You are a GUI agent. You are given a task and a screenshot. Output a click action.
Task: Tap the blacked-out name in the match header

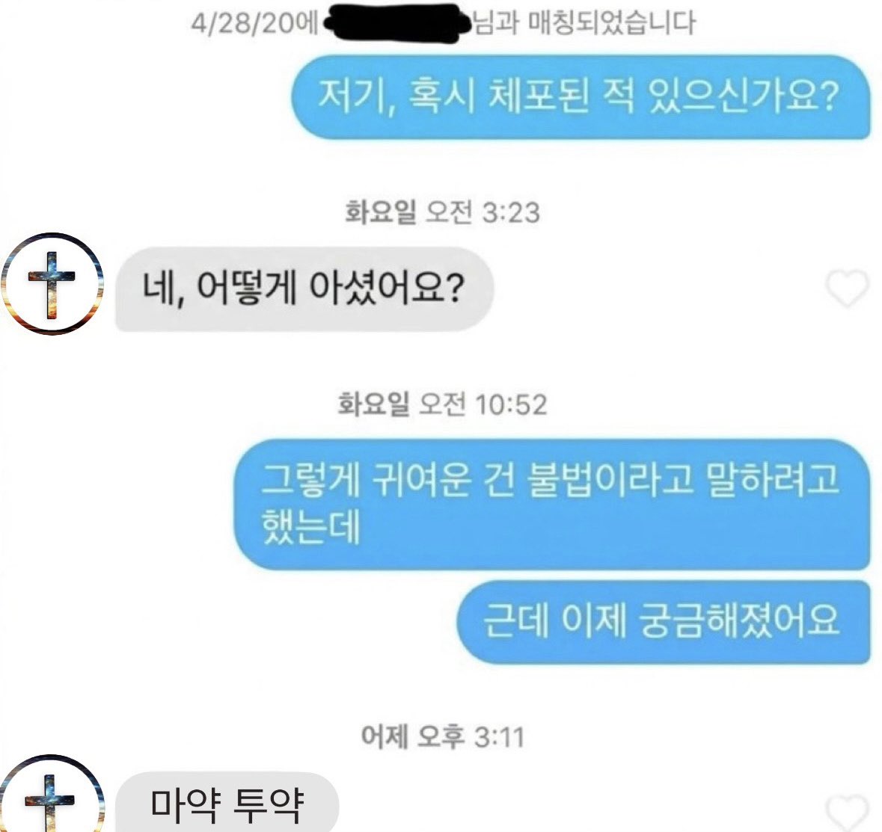(x=397, y=23)
